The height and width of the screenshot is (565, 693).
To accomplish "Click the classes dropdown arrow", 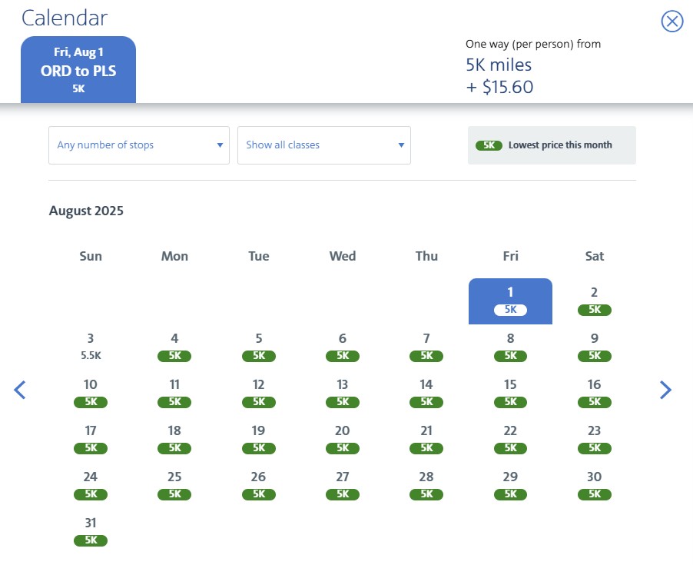I will (401, 145).
